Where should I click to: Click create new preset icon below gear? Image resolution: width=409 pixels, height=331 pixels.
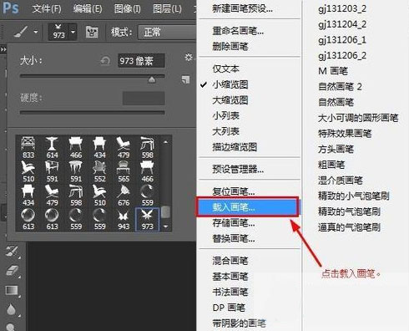tap(185, 79)
